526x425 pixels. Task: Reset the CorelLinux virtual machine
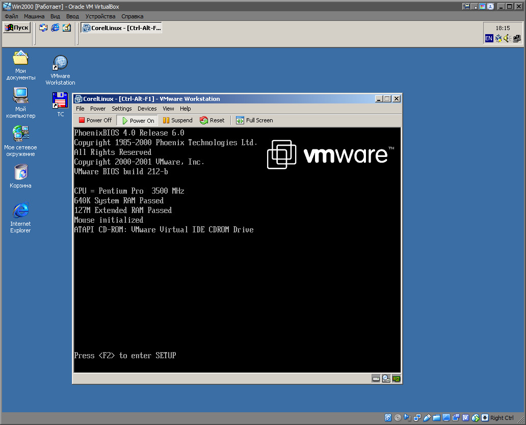coord(212,120)
